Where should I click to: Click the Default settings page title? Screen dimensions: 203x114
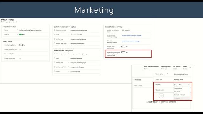[x=8, y=20]
